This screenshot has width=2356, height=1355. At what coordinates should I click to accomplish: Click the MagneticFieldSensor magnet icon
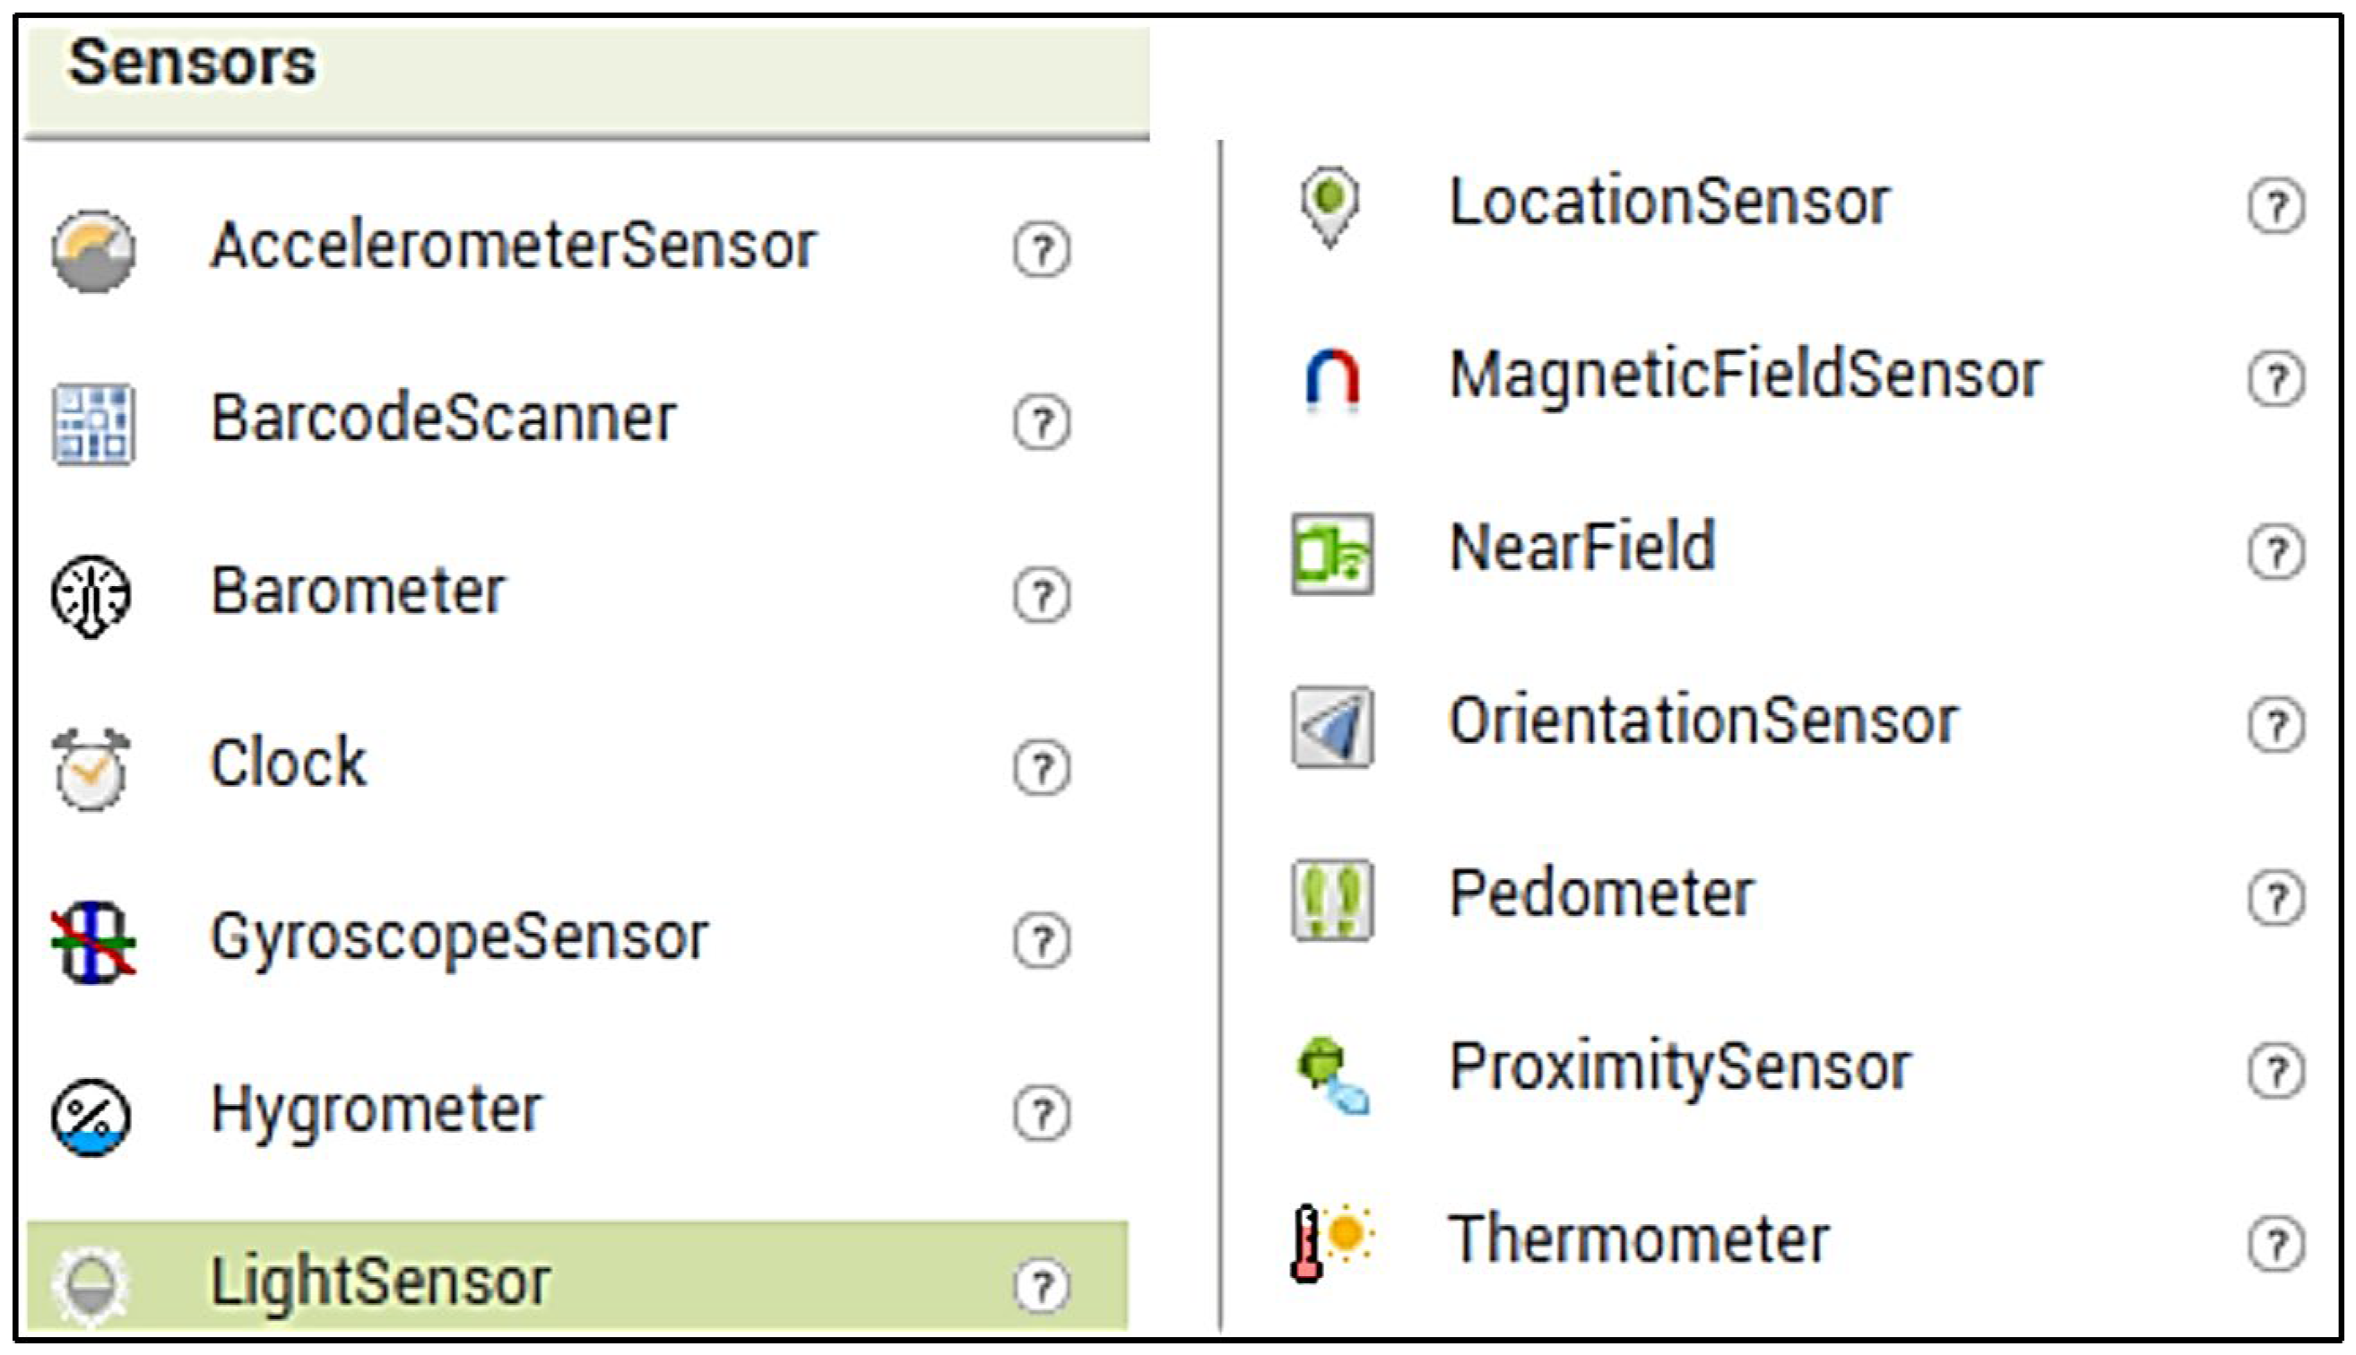(x=1332, y=380)
